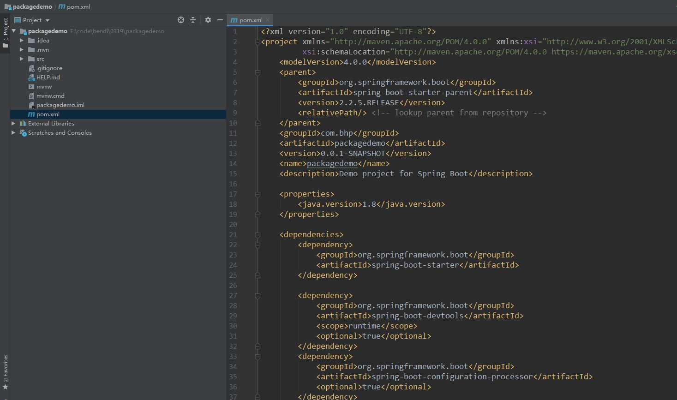Open the 2: Favorites side tab
The height and width of the screenshot is (400, 677).
[x=5, y=372]
